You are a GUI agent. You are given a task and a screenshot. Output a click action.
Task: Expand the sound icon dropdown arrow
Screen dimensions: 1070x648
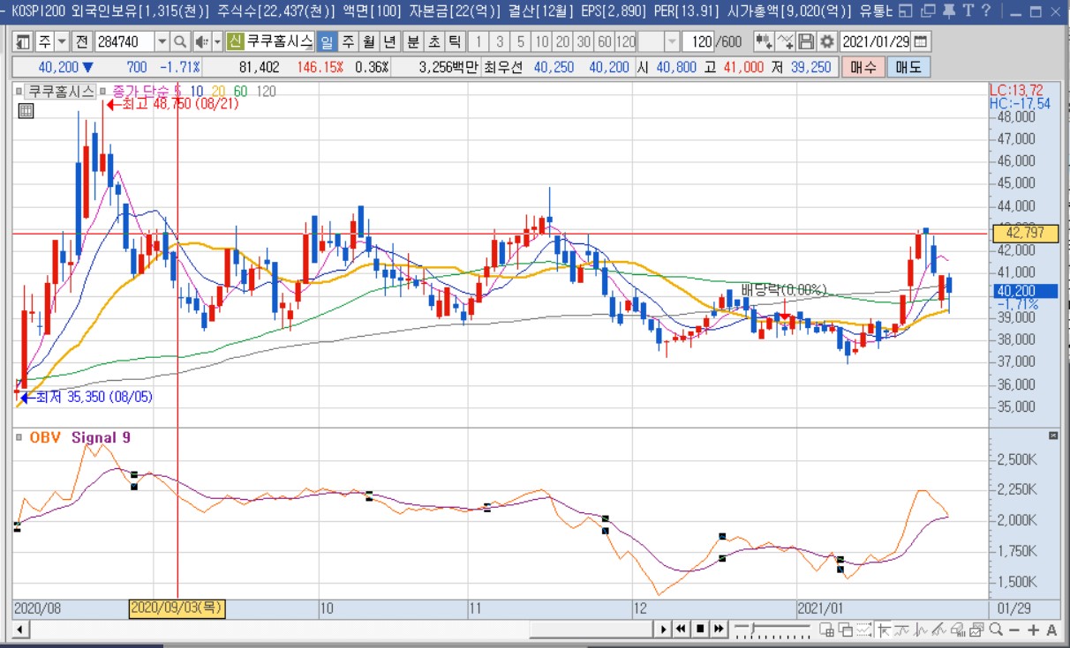point(217,42)
